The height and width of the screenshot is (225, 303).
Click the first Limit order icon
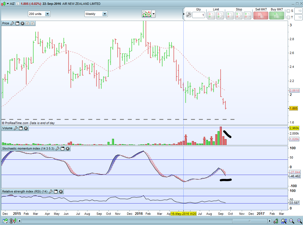(211, 16)
